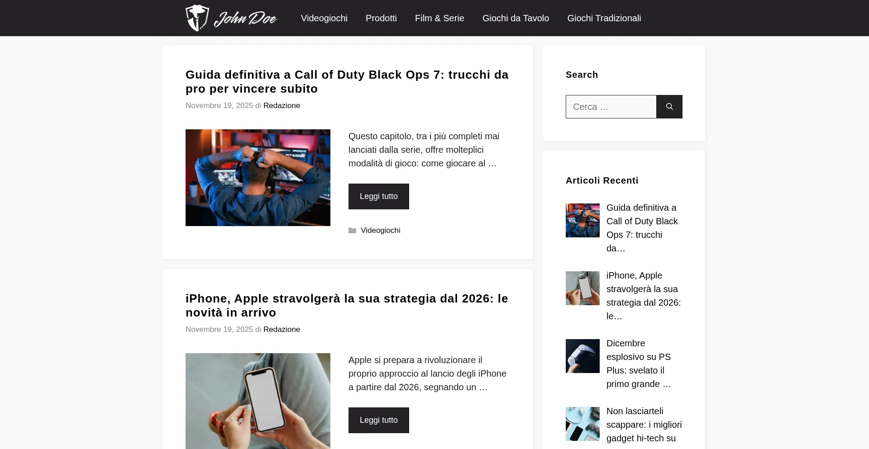Open the iPhone Apple strategia 2026 article title
The image size is (869, 449).
(347, 305)
